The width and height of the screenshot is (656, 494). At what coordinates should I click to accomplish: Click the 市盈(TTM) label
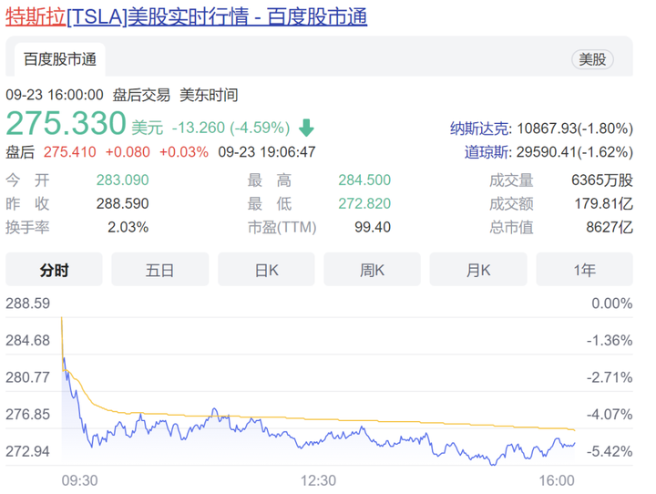282,227
